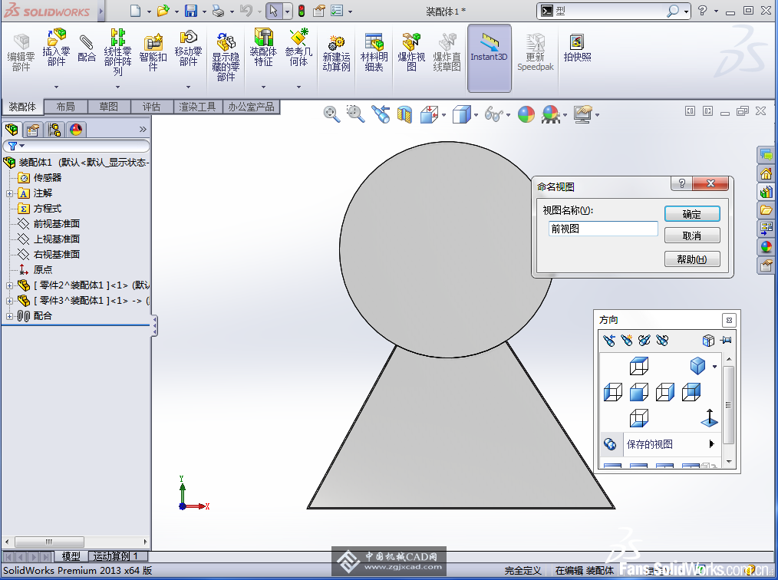Select 移动零部件 move component tool
The width and height of the screenshot is (778, 580).
[188, 48]
